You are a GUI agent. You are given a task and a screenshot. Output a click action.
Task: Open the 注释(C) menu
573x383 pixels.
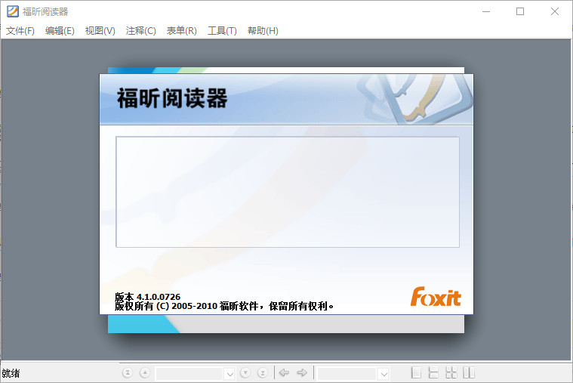140,31
